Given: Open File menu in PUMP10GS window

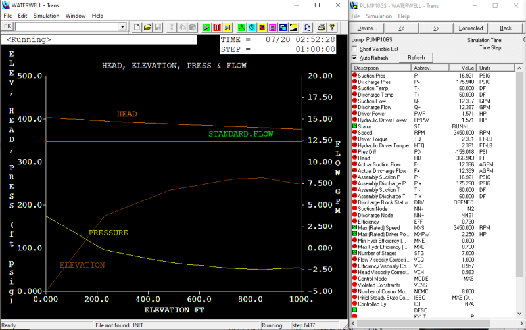Looking at the screenshot, I should point(356,16).
